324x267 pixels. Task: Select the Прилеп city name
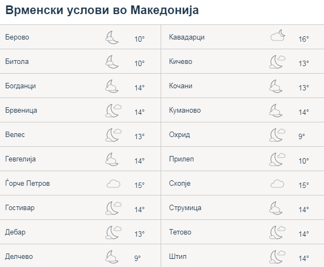tap(181, 159)
